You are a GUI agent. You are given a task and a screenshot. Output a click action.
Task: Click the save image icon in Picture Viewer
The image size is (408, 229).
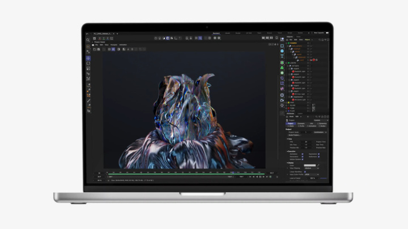point(99,49)
